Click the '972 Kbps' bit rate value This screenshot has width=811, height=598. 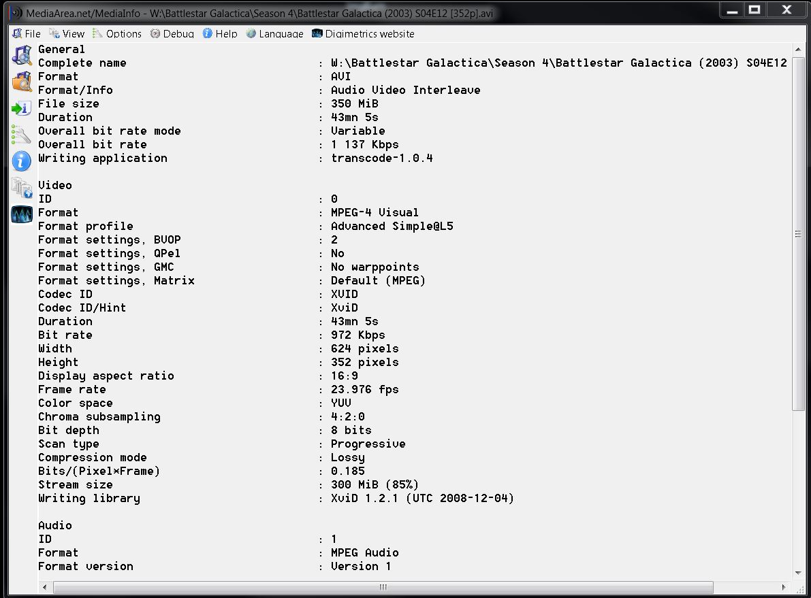click(358, 335)
